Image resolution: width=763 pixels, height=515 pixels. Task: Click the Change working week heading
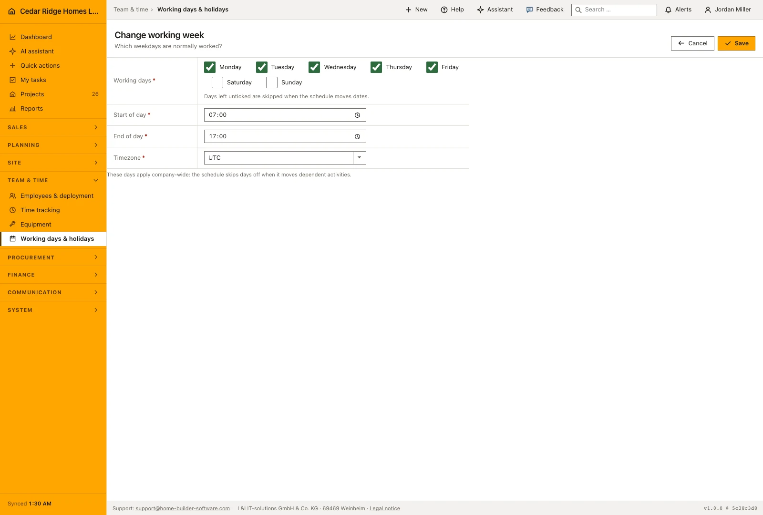[x=159, y=35]
